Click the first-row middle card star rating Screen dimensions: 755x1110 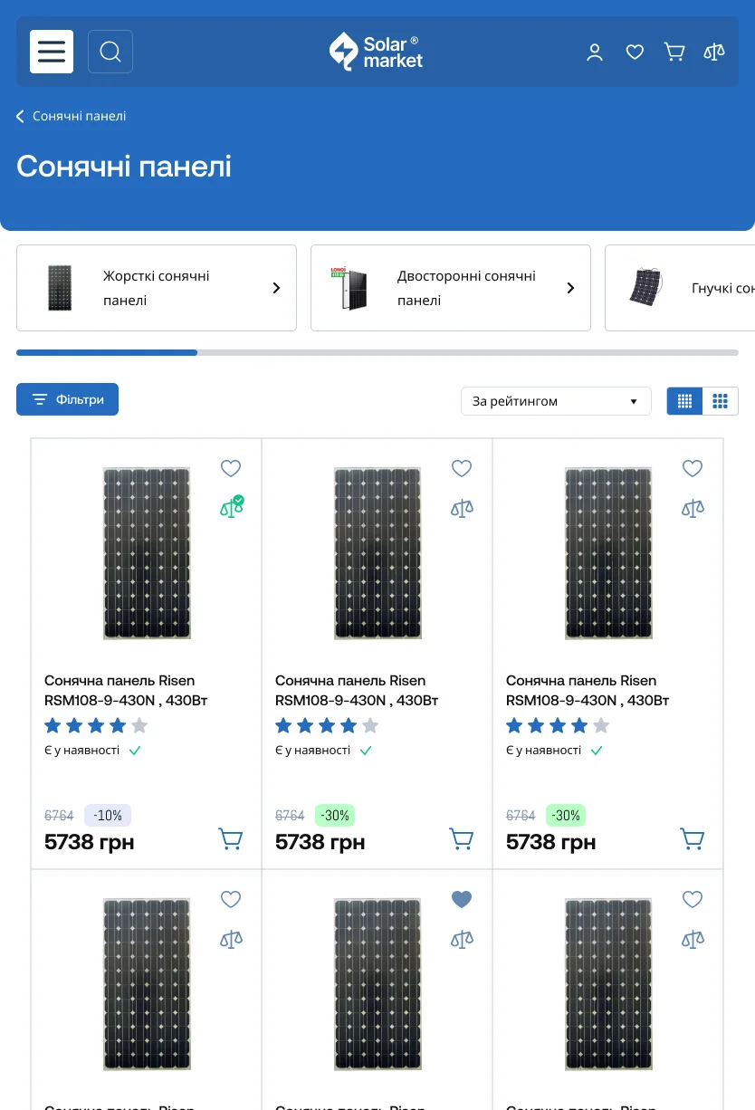click(x=327, y=725)
